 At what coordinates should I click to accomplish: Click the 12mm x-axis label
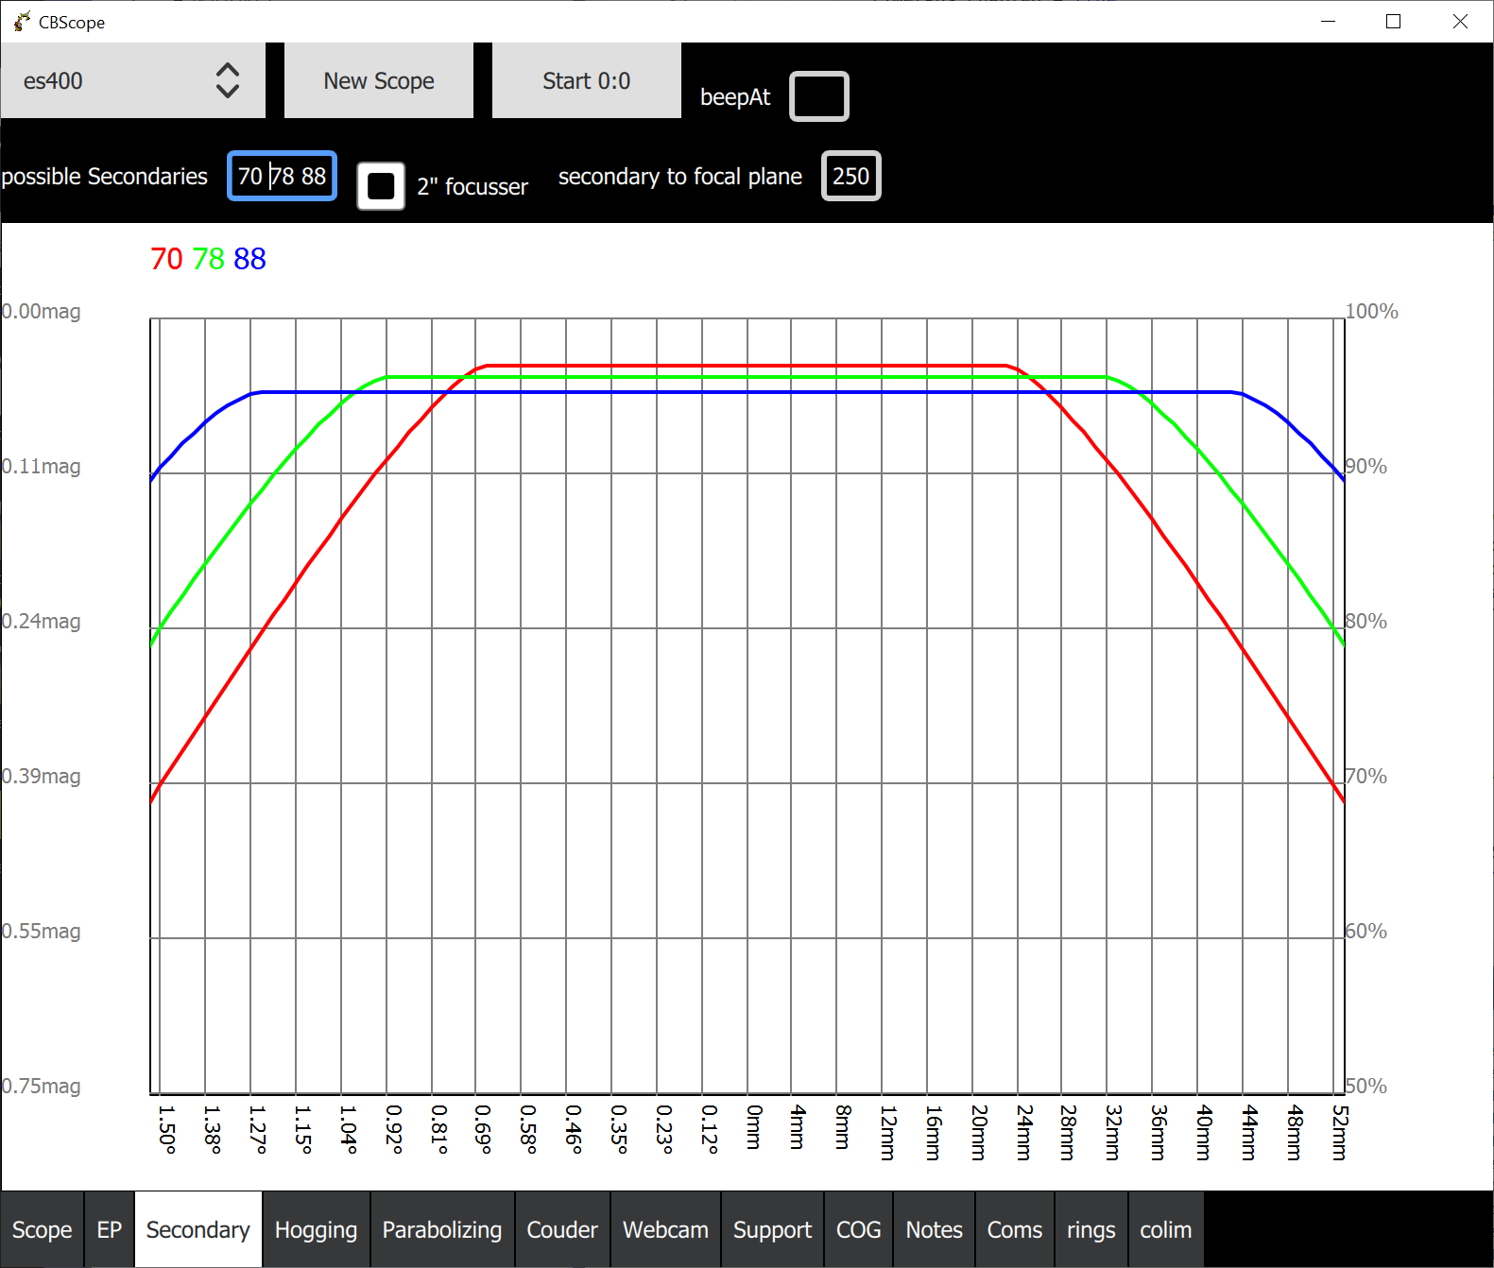pos(888,1132)
